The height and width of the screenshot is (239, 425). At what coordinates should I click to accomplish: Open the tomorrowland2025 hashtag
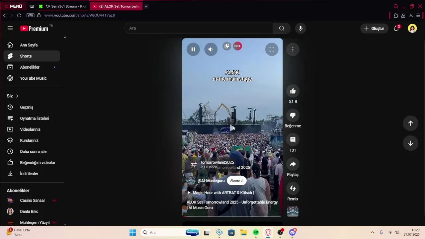tap(217, 162)
